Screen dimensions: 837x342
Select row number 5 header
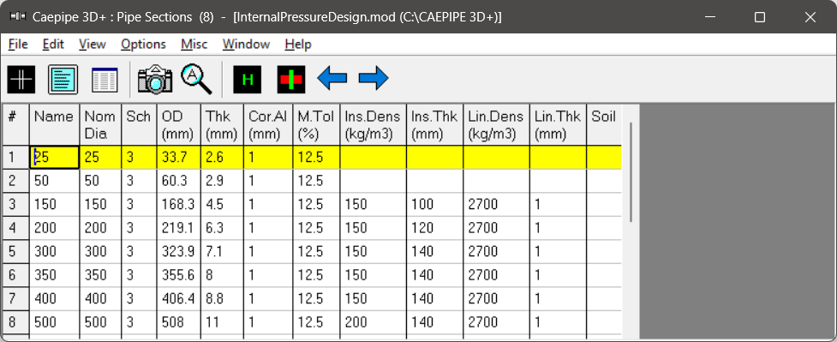(16, 252)
